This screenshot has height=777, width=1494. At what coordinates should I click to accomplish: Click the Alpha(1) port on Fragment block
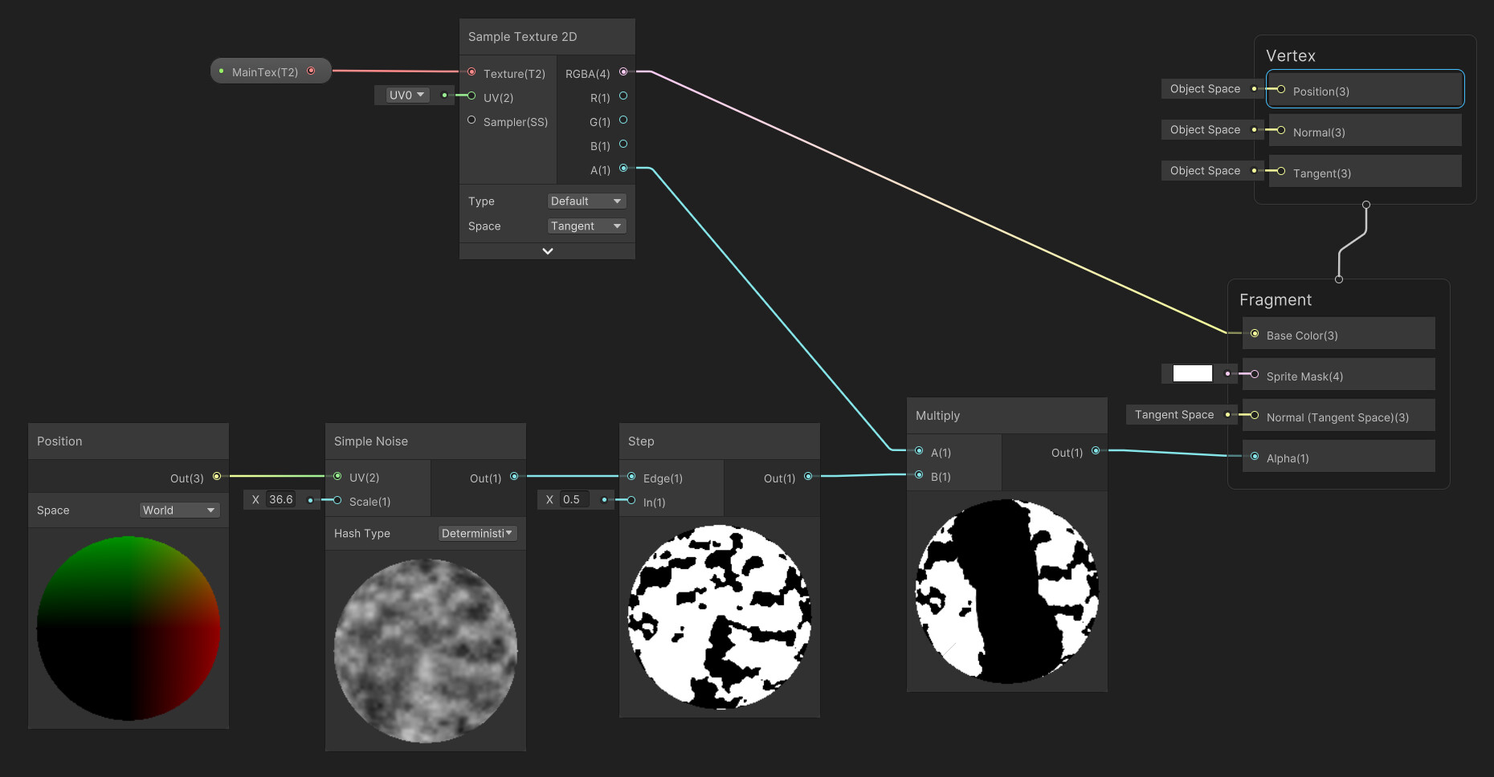click(x=1254, y=457)
